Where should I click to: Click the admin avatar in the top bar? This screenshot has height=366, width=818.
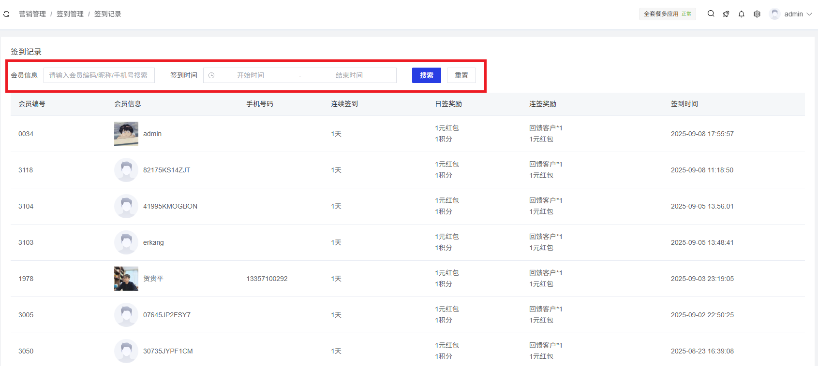(774, 14)
